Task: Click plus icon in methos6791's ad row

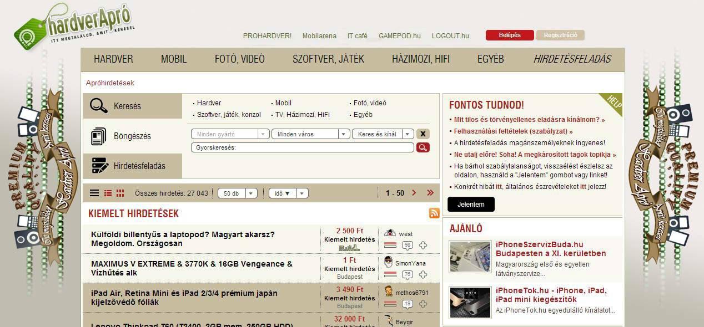Action: click(x=423, y=304)
